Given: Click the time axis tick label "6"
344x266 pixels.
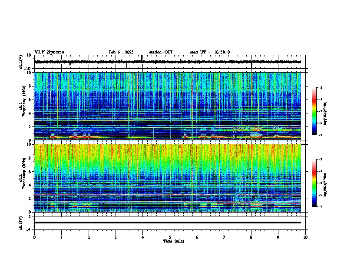Looking at the screenshot, I should tap(197, 237).
